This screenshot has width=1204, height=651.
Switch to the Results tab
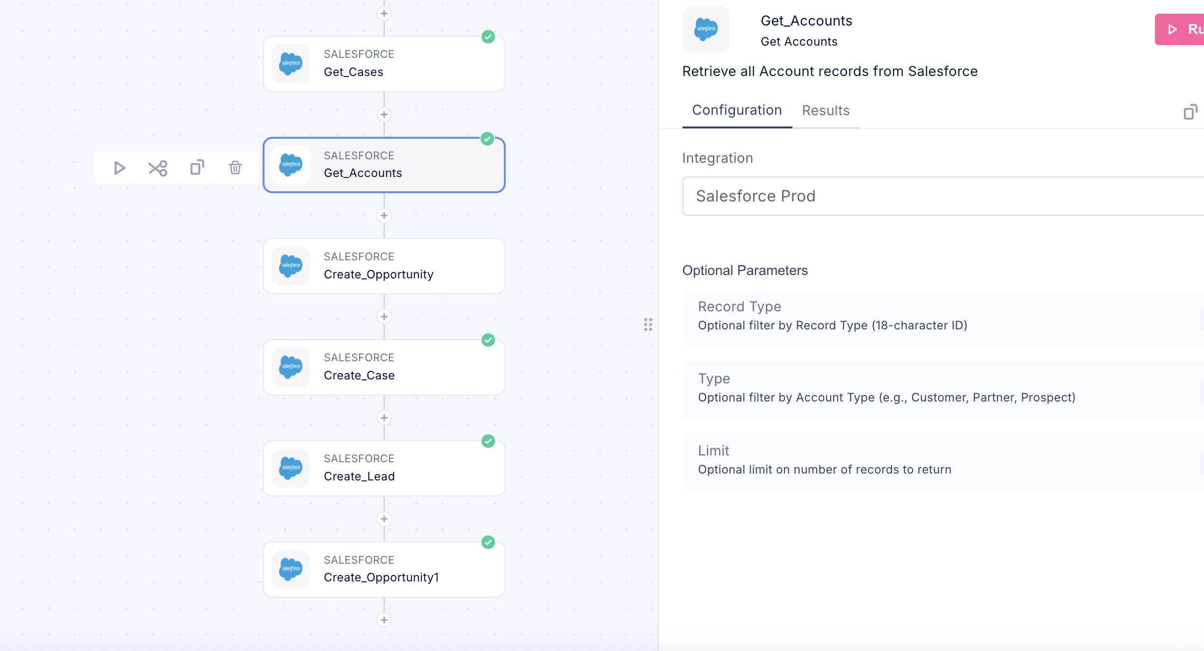point(826,111)
